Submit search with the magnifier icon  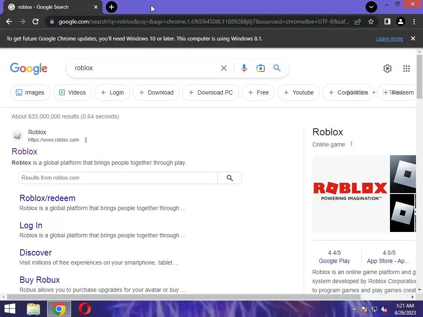point(277,68)
